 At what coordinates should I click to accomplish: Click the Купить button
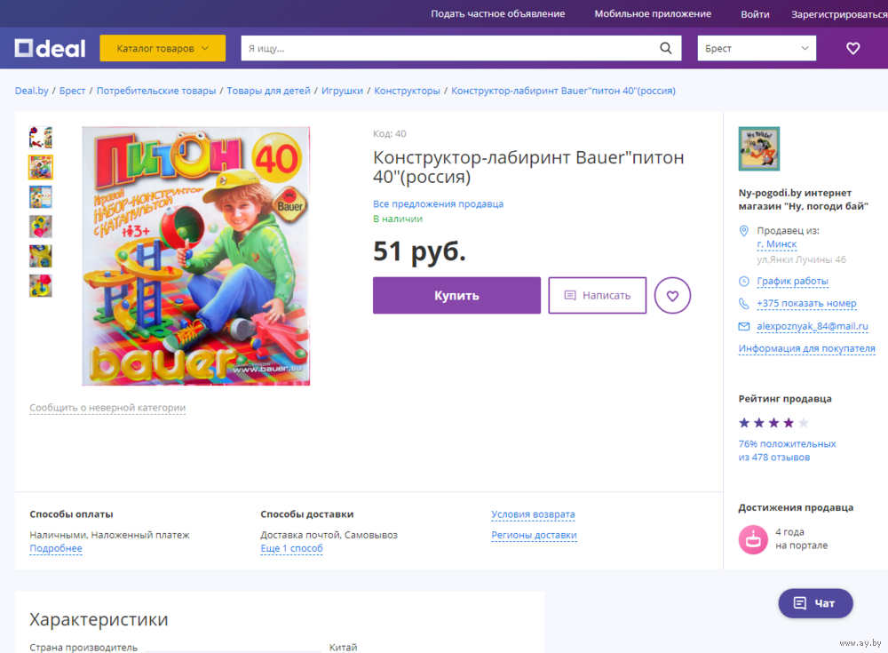(456, 295)
